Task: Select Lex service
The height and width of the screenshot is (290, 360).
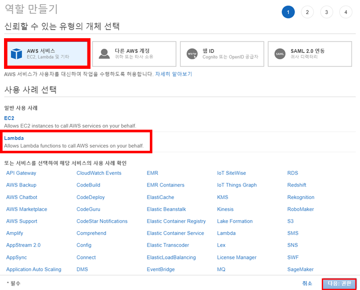Action: [x=221, y=245]
